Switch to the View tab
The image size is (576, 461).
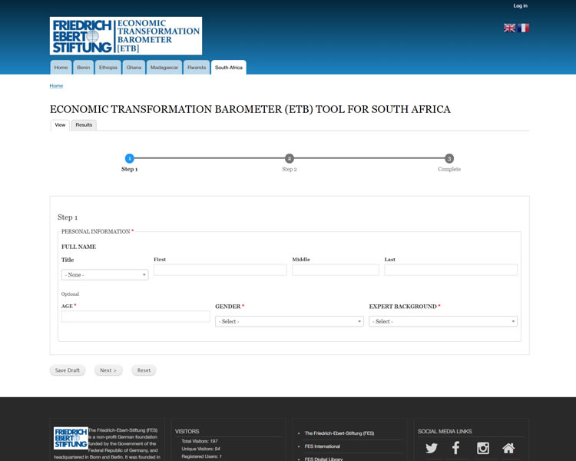tap(60, 125)
